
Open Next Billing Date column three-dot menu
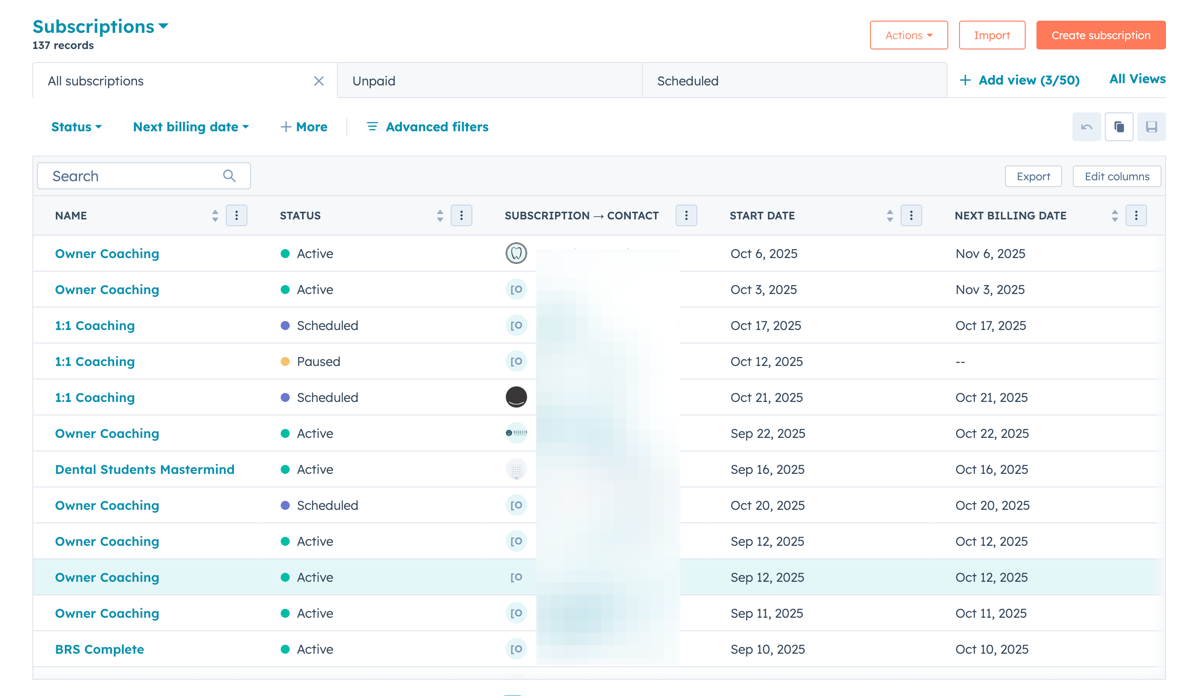[x=1136, y=215]
